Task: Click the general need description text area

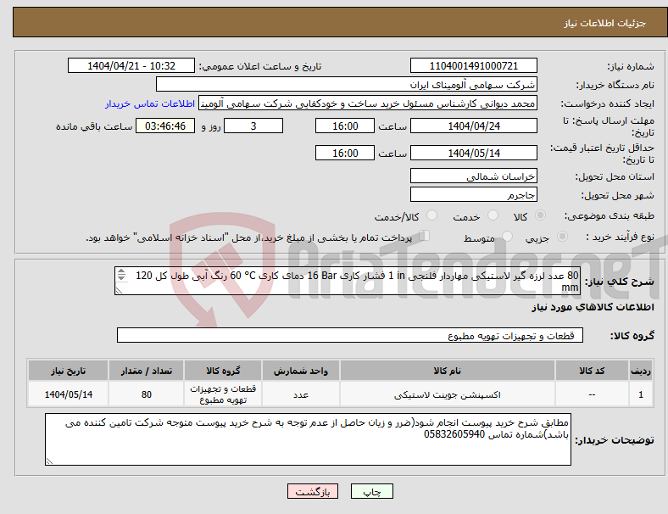Action: click(x=348, y=281)
